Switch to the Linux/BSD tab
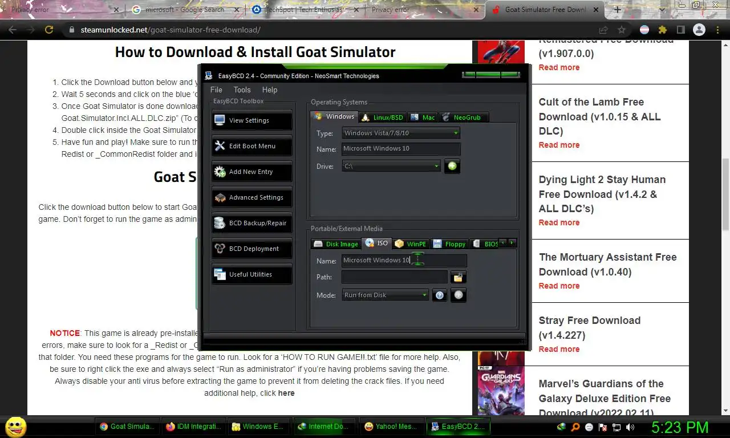730x438 pixels. coord(383,117)
